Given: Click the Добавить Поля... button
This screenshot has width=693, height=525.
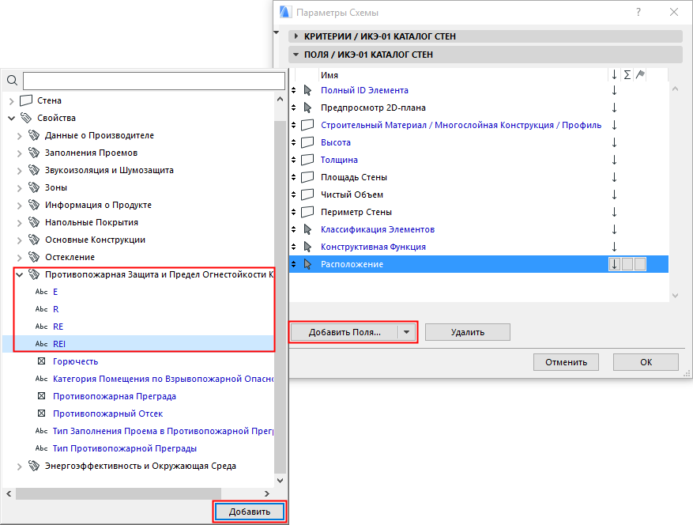Looking at the screenshot, I should [345, 332].
